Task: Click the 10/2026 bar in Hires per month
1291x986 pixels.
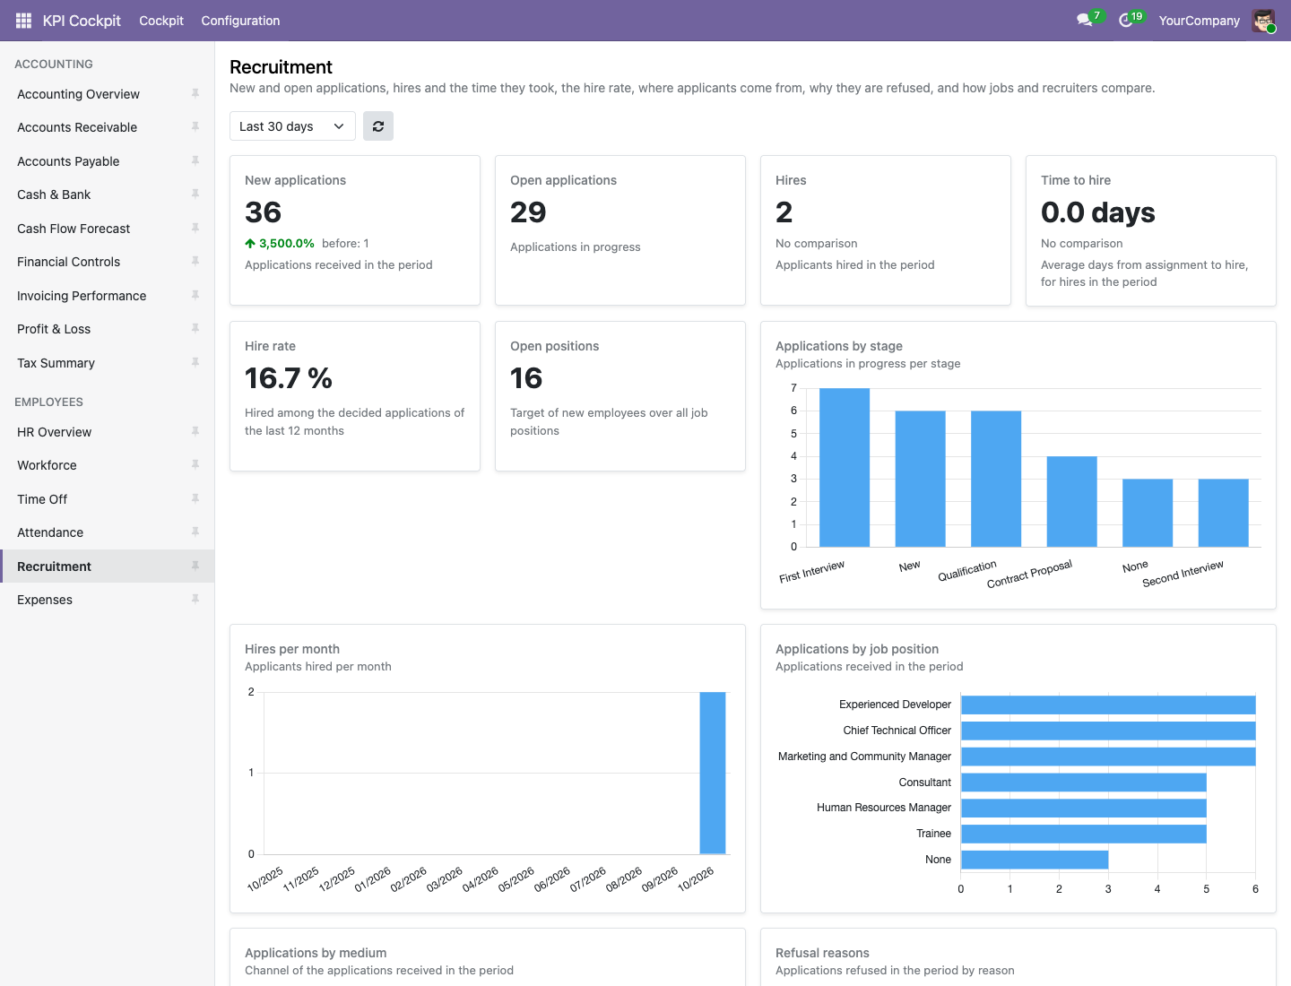Action: click(x=713, y=773)
